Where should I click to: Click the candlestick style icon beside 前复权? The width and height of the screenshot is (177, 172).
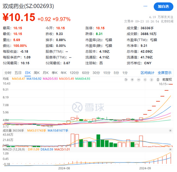coord(158,80)
